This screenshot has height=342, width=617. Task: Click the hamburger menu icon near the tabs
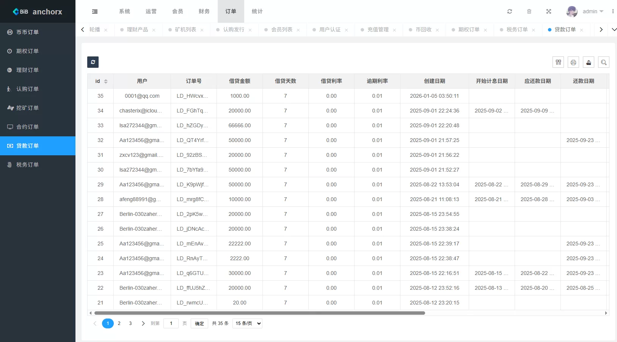tap(94, 11)
